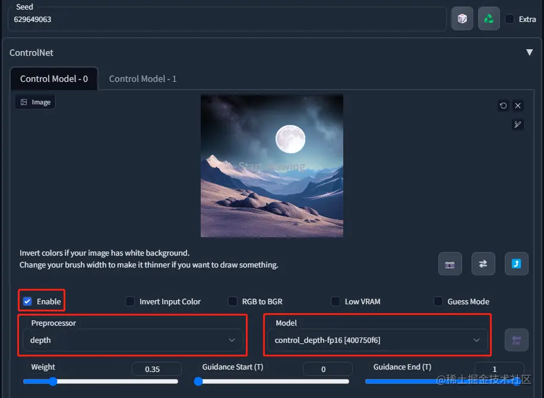This screenshot has width=544, height=398.
Task: Click the refresh models button beside Model
Action: pyautogui.click(x=516, y=340)
